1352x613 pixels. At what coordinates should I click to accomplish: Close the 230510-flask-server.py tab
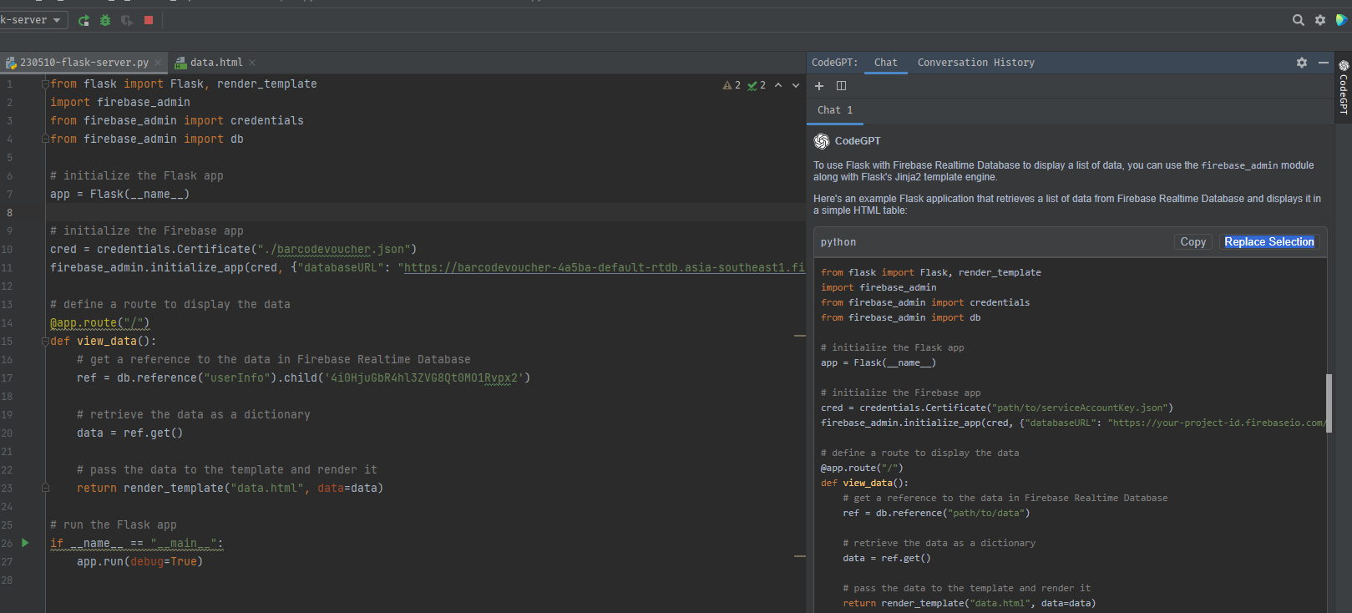click(158, 63)
